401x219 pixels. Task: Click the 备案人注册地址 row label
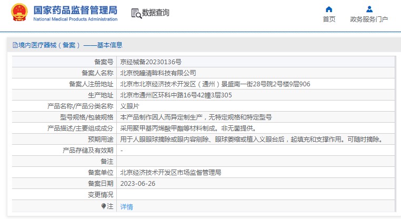point(91,84)
